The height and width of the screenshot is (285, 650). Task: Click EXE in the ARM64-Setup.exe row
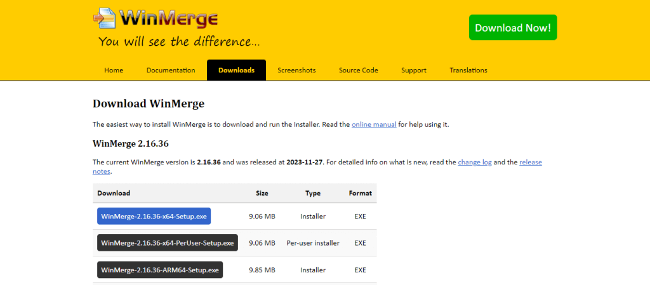coord(361,270)
